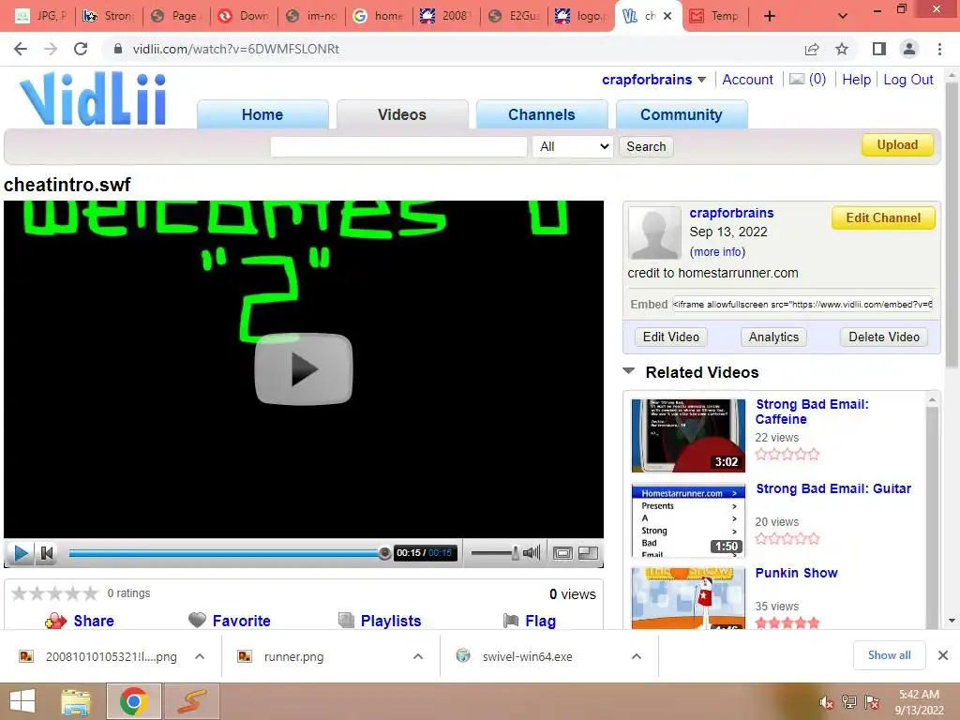The height and width of the screenshot is (720, 960).
Task: Open the crapforbrains user avatar
Action: (654, 233)
